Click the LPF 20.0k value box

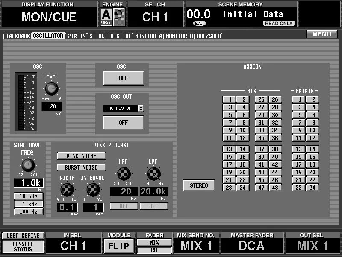154,191
